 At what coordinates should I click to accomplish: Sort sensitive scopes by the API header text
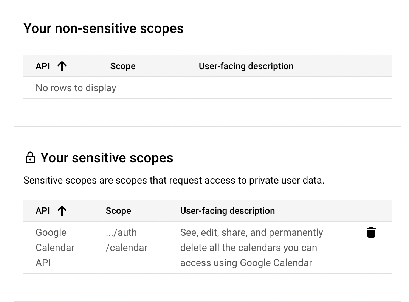42,210
